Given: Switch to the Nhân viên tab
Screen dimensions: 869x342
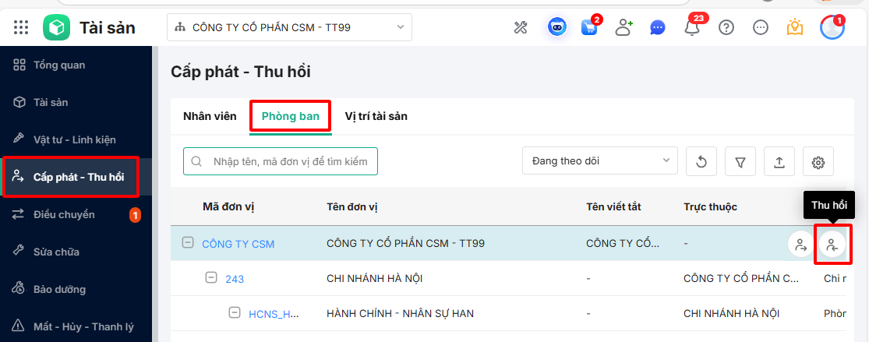Looking at the screenshot, I should click(210, 116).
